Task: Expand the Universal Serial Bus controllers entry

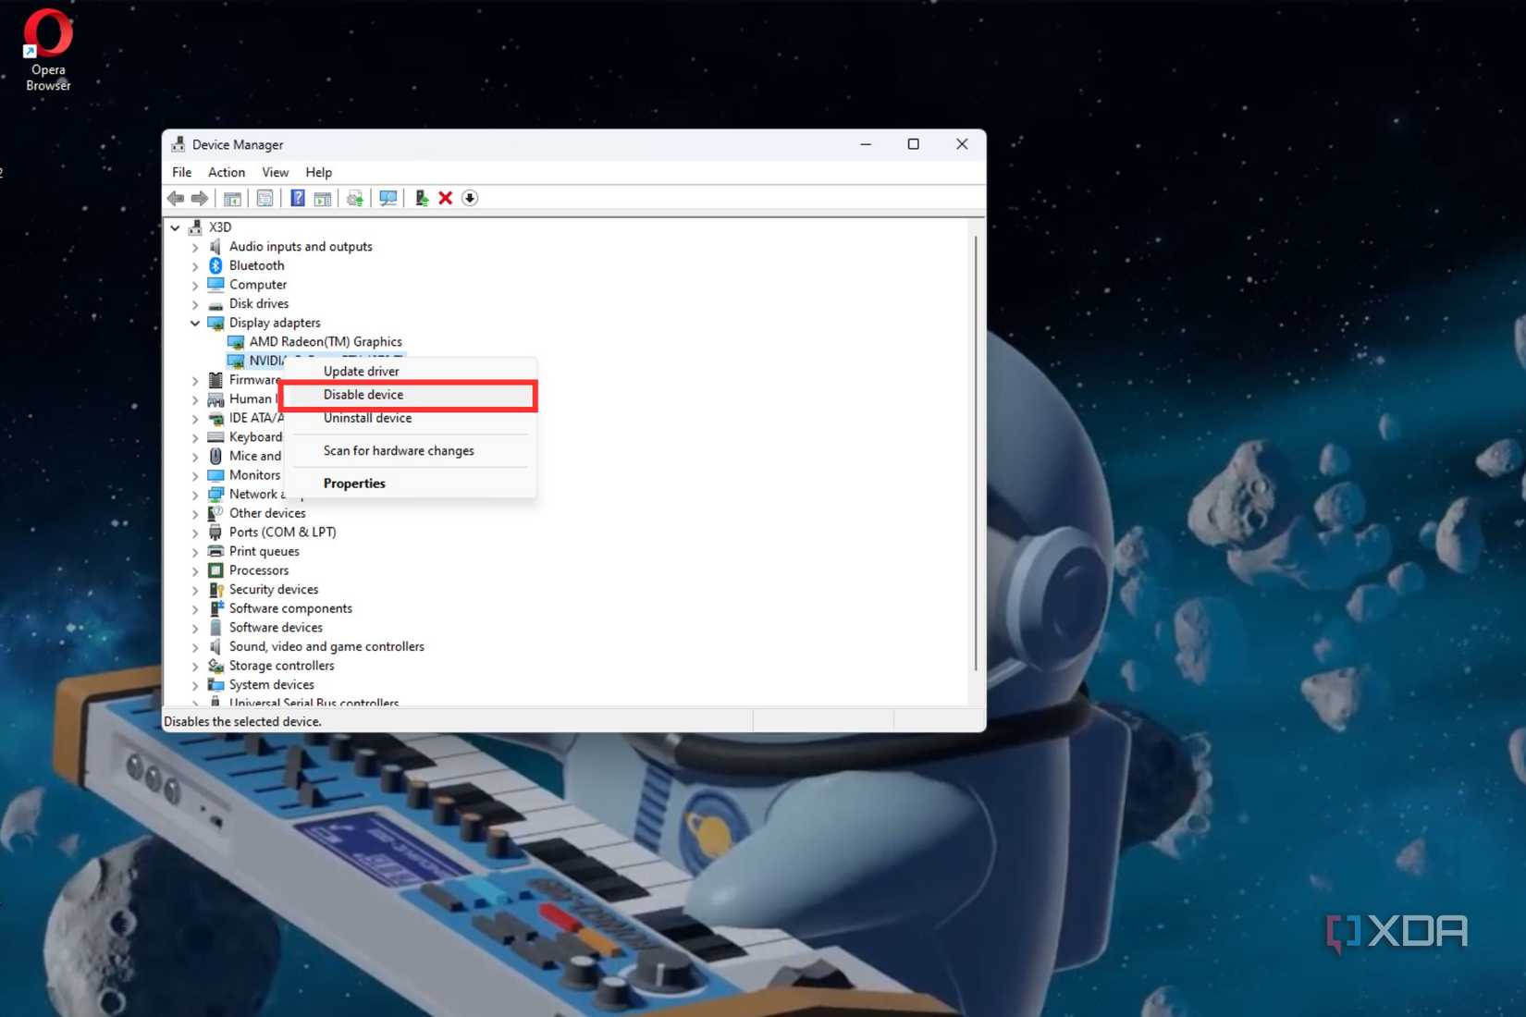Action: pyautogui.click(x=194, y=702)
